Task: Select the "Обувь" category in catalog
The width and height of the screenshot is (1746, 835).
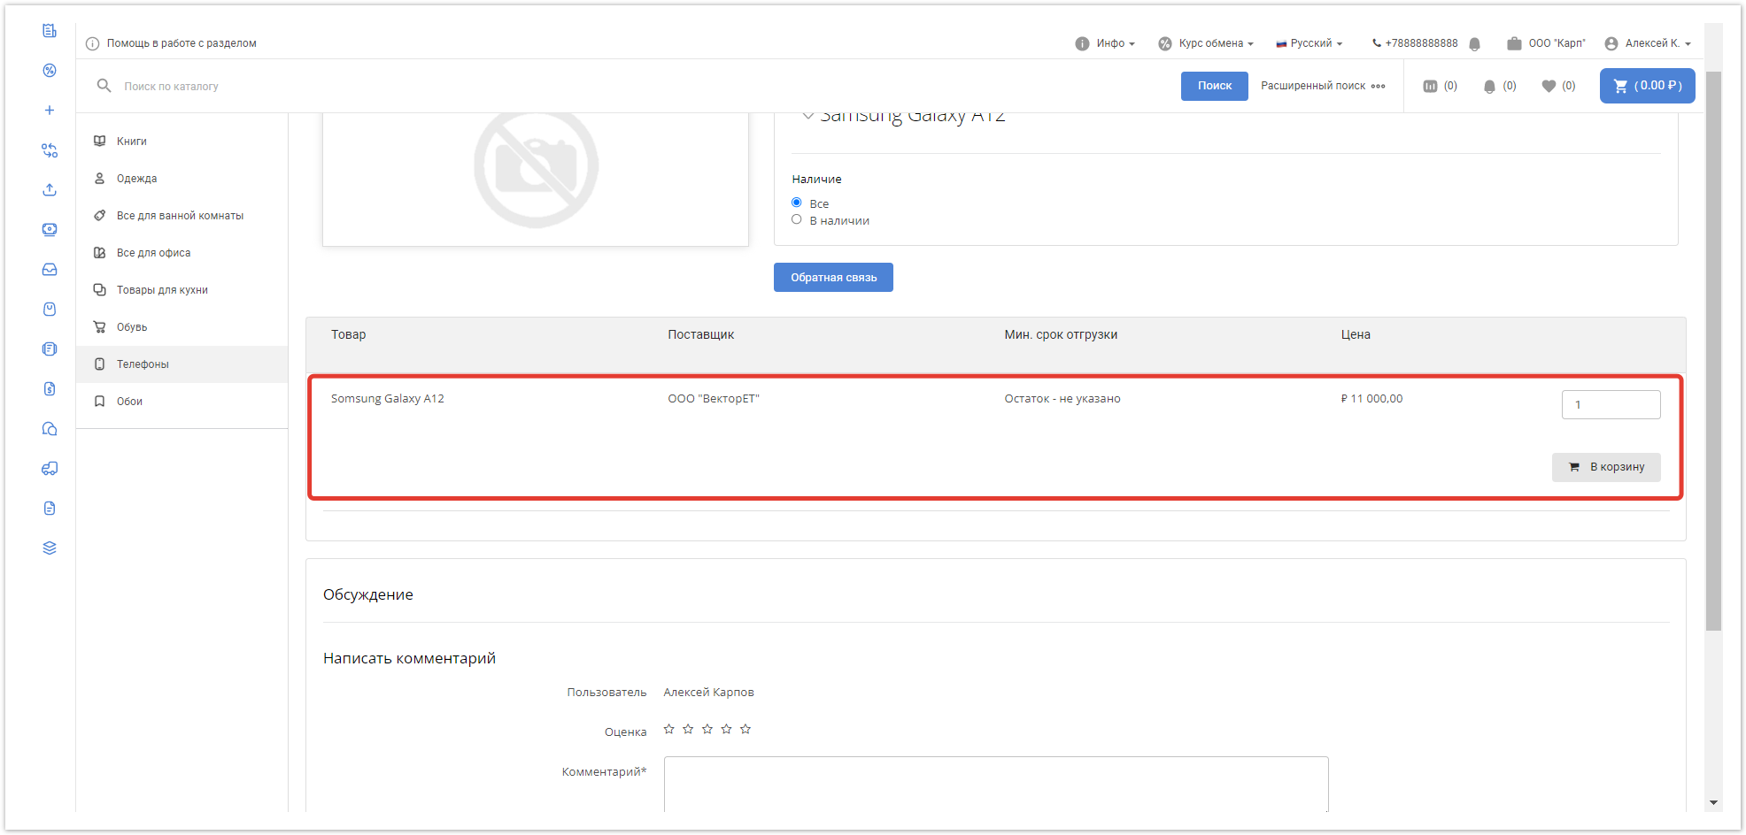Action: (132, 327)
